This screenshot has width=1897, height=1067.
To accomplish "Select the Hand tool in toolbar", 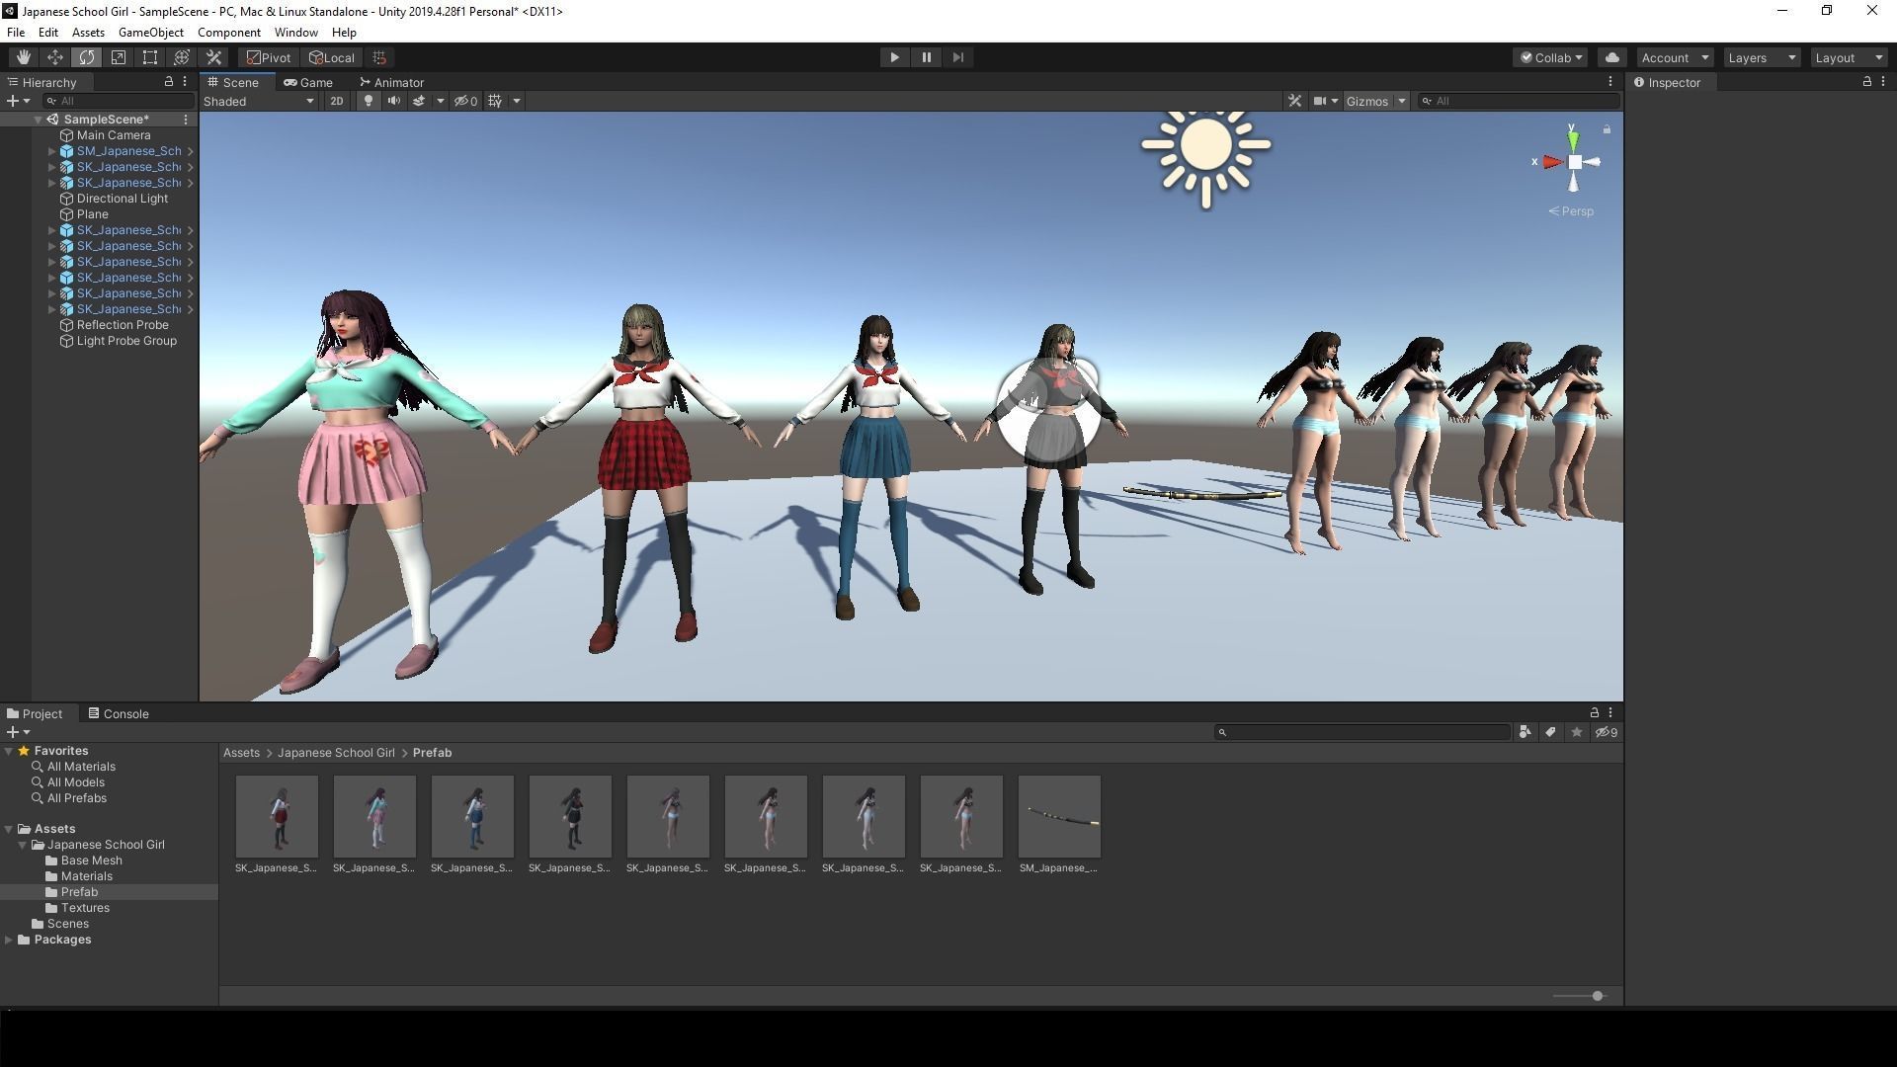I will 23,57.
